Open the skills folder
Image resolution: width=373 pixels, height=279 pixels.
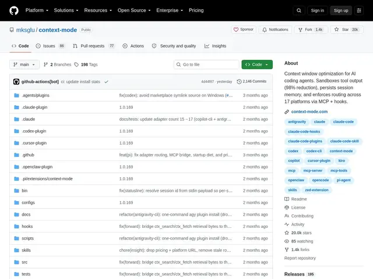pos(26,250)
